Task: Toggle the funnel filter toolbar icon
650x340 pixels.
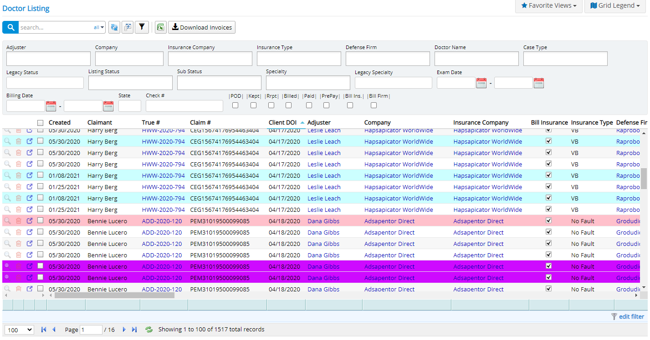Action: click(142, 27)
